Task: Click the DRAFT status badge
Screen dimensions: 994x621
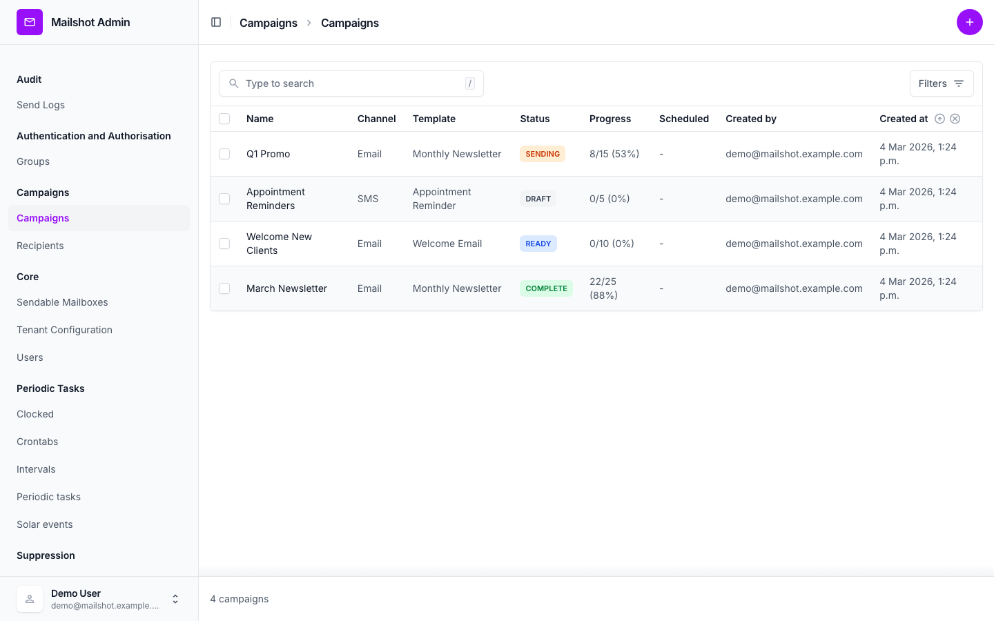Action: pyautogui.click(x=538, y=199)
